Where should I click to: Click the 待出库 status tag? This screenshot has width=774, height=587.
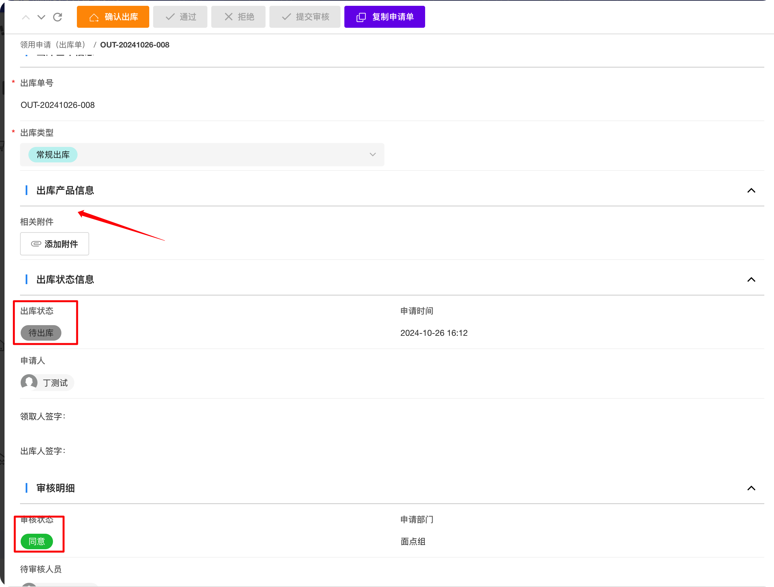[41, 333]
